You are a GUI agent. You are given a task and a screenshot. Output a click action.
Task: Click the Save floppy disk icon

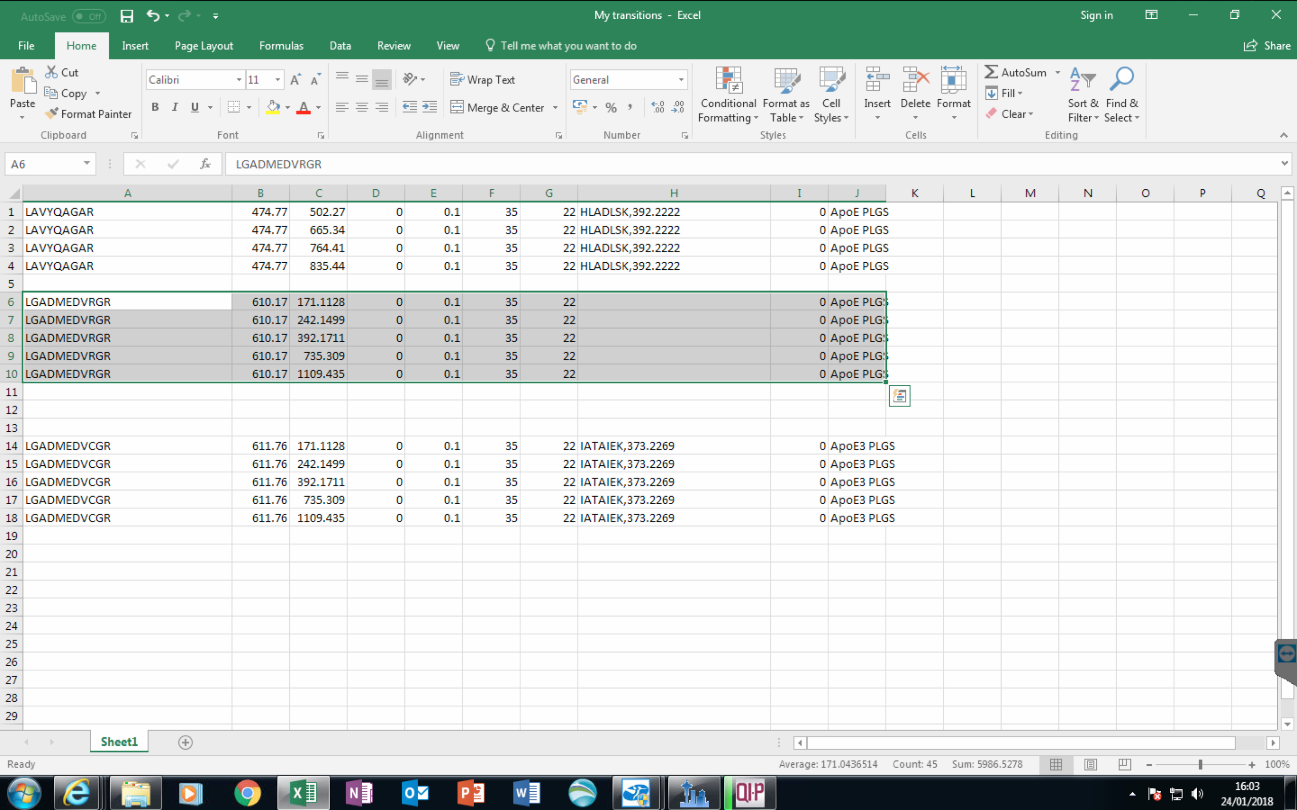127,16
